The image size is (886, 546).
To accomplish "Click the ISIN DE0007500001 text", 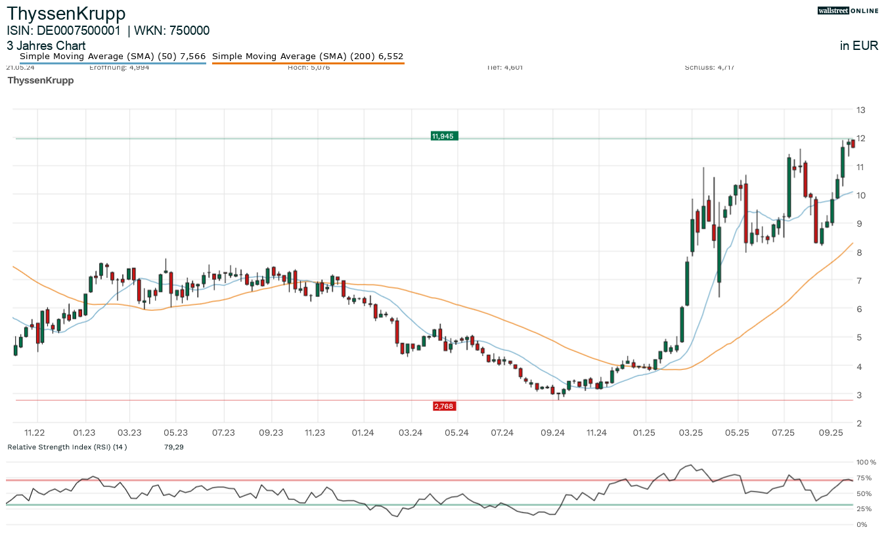I will (64, 30).
